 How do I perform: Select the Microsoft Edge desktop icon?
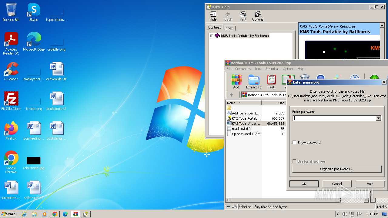[34, 42]
